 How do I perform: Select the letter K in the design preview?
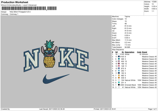[67, 57]
